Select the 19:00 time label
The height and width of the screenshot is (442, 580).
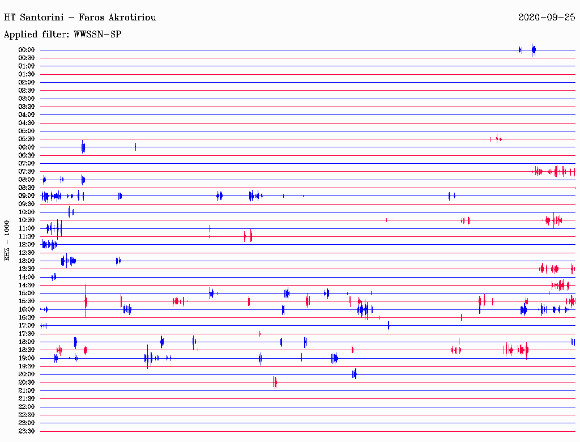pos(27,358)
